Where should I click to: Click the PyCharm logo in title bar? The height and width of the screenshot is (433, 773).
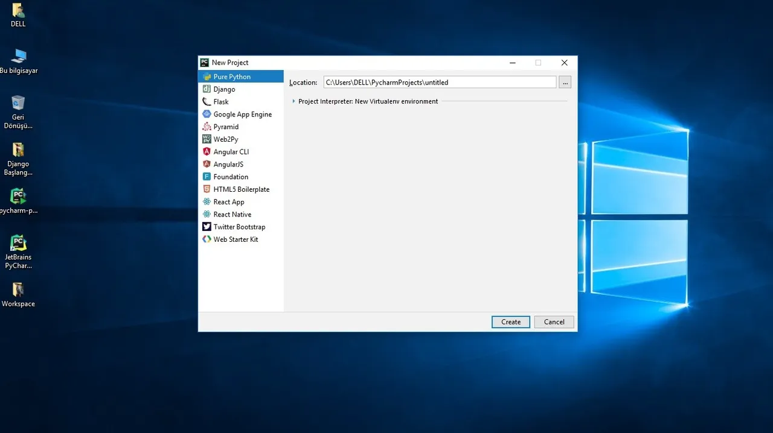pyautogui.click(x=205, y=63)
